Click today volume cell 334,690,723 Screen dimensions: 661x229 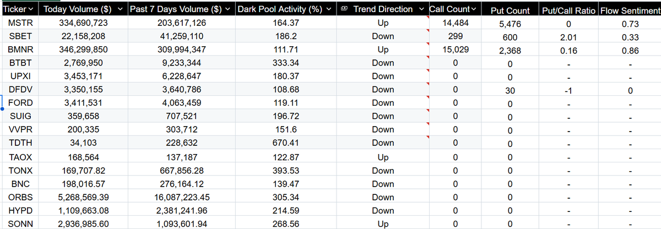tap(83, 23)
